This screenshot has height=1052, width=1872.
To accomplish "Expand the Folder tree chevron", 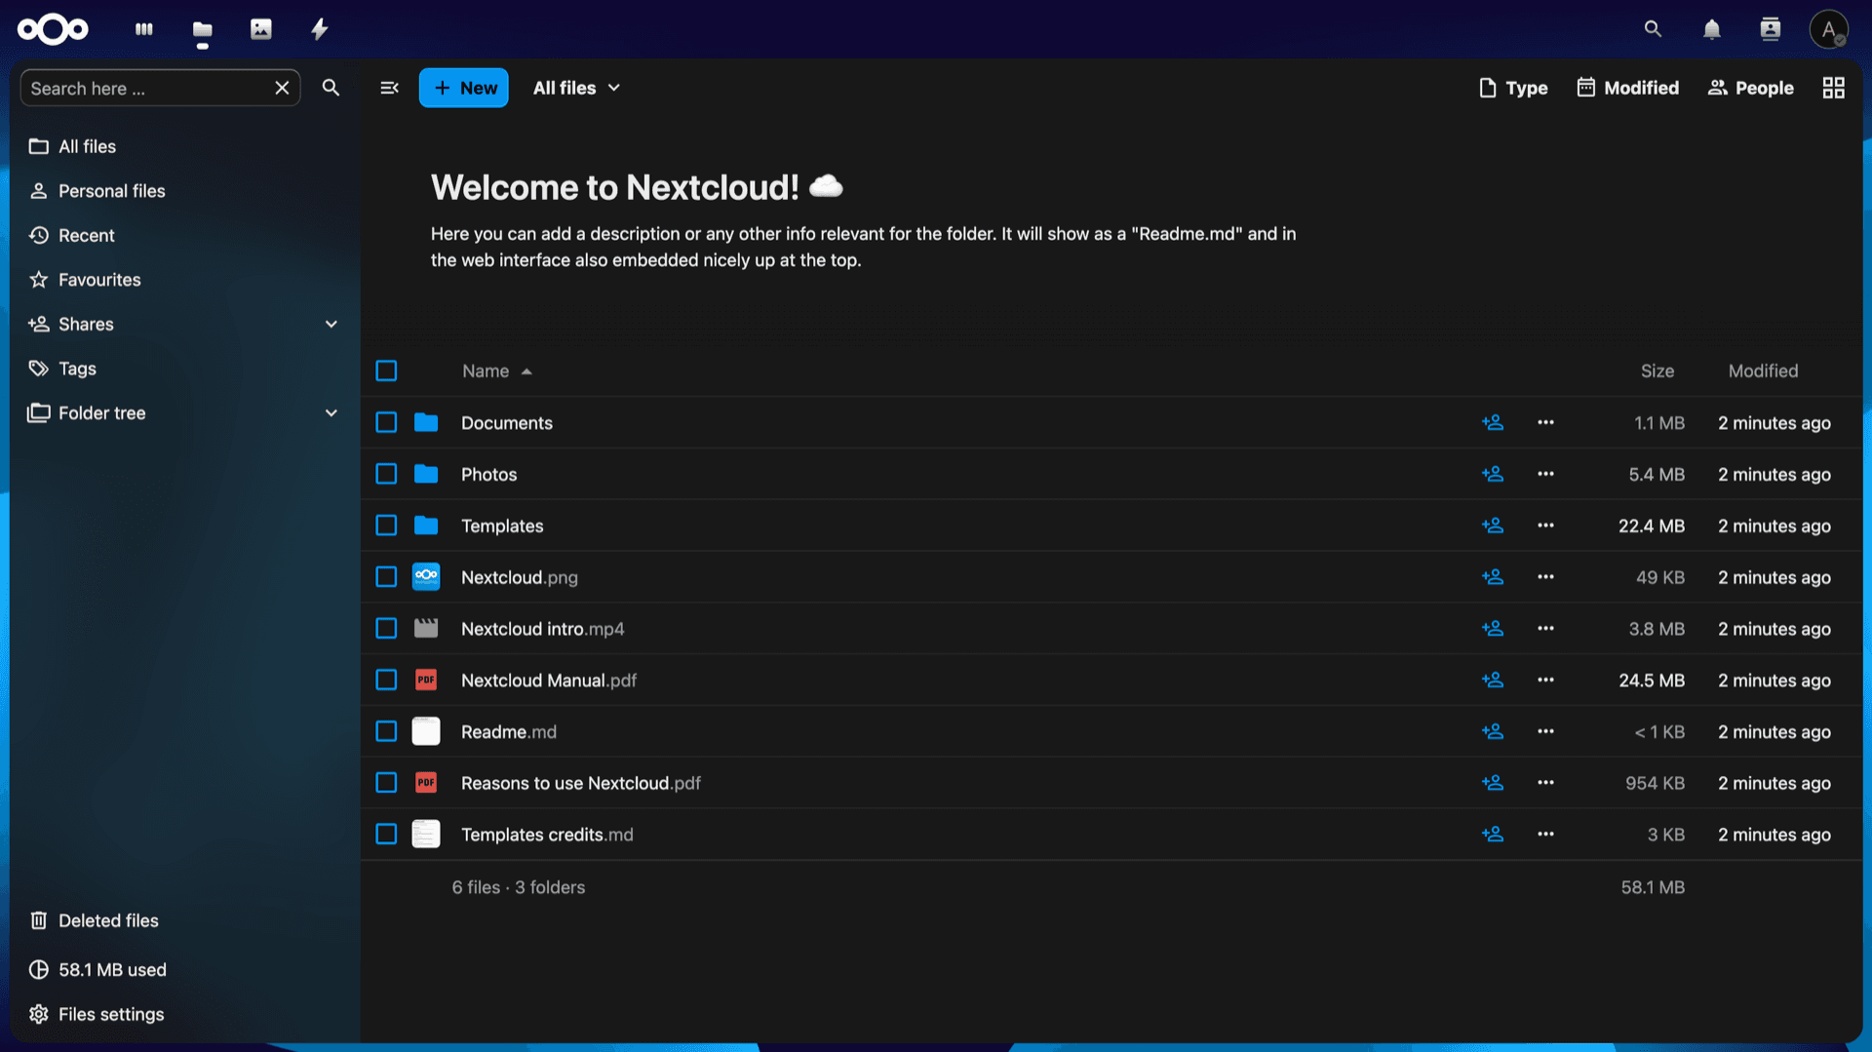I will coord(331,412).
